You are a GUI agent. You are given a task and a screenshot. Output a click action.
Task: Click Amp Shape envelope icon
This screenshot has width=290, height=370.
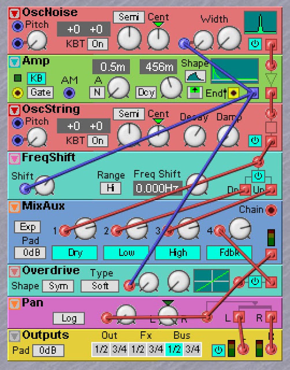pos(195,76)
